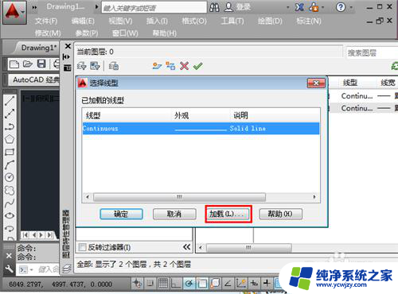Click the 搜索图层 search layer field

(x=372, y=52)
